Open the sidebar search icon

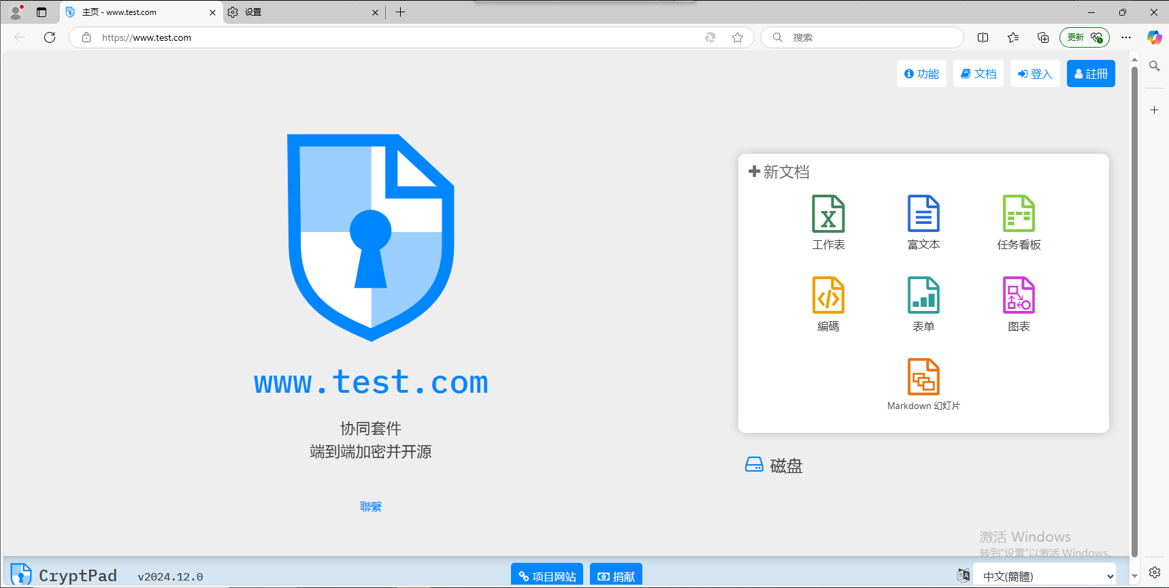[1155, 66]
